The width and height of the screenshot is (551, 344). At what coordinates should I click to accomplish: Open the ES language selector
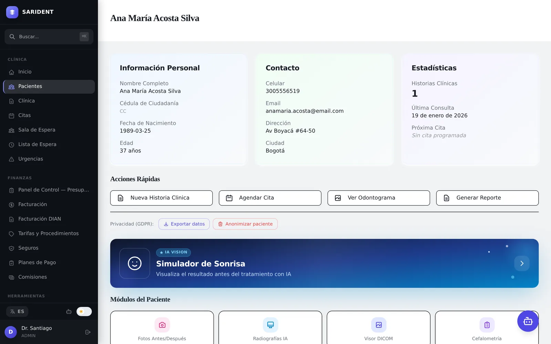(17, 312)
